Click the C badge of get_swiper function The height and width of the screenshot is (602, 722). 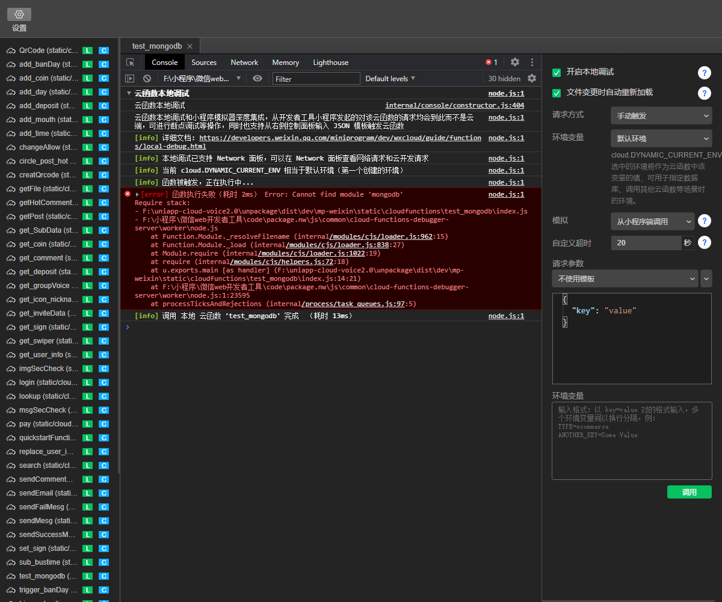[103, 341]
